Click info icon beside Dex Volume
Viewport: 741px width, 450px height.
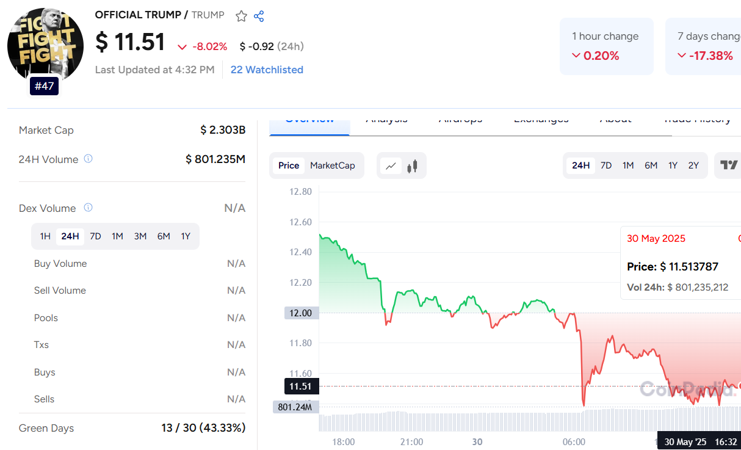point(88,208)
